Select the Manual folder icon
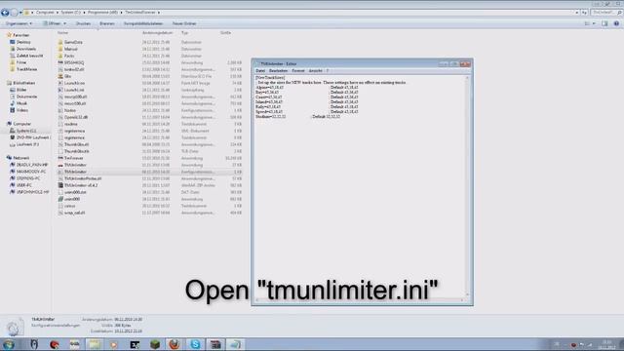The width and height of the screenshot is (624, 351). [60, 49]
